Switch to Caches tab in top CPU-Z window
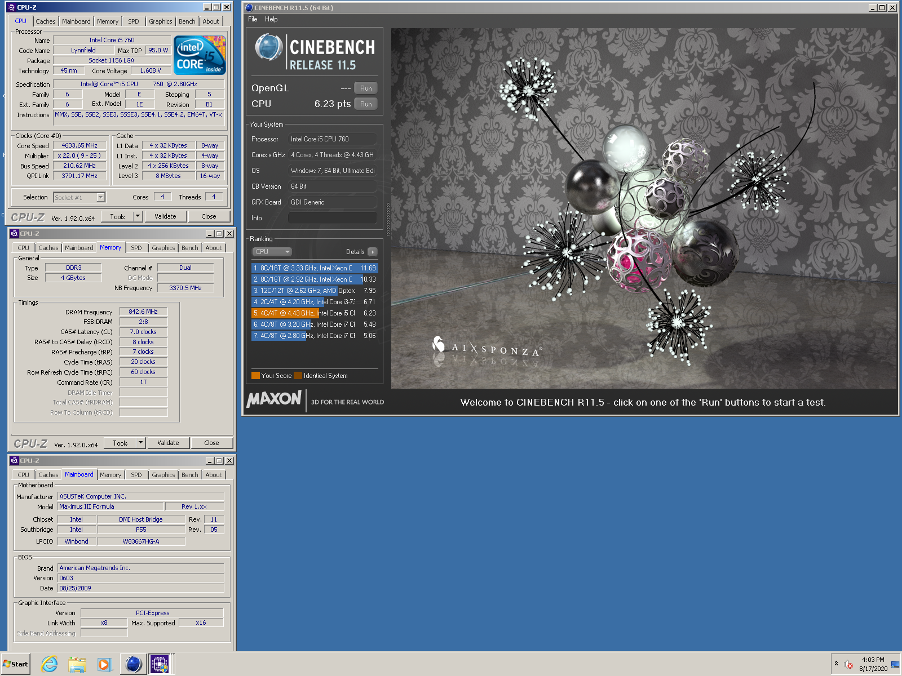Screen dimensions: 902x676 46,21
